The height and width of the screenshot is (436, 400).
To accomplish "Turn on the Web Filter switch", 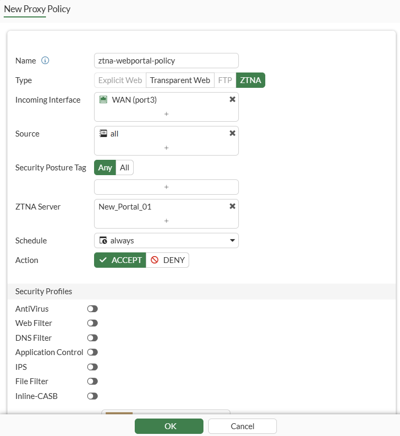I will pos(92,323).
